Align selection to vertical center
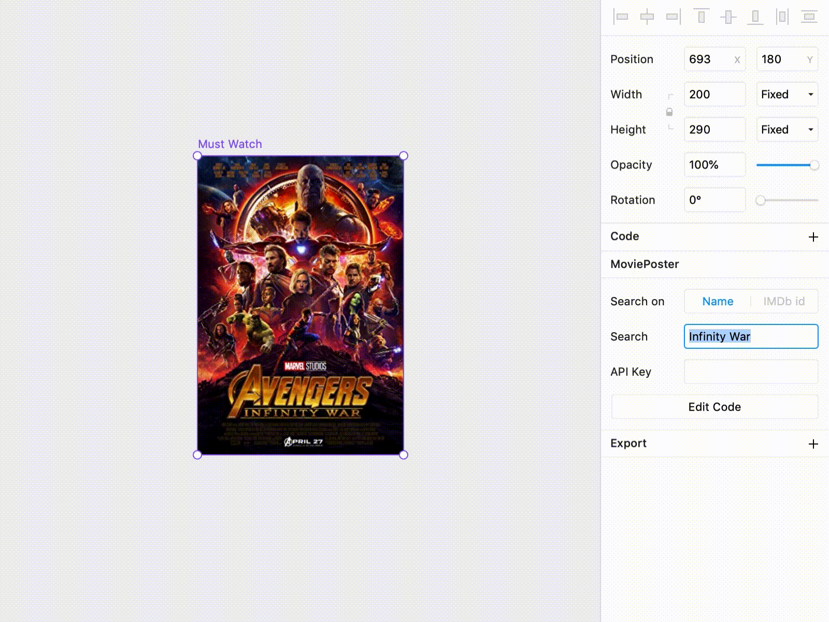Viewport: 829px width, 622px height. tap(728, 17)
